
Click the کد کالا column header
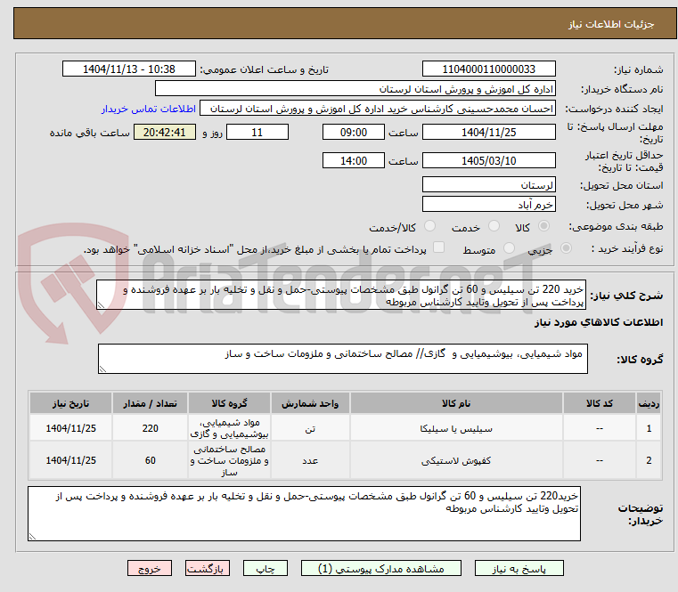tap(600, 403)
